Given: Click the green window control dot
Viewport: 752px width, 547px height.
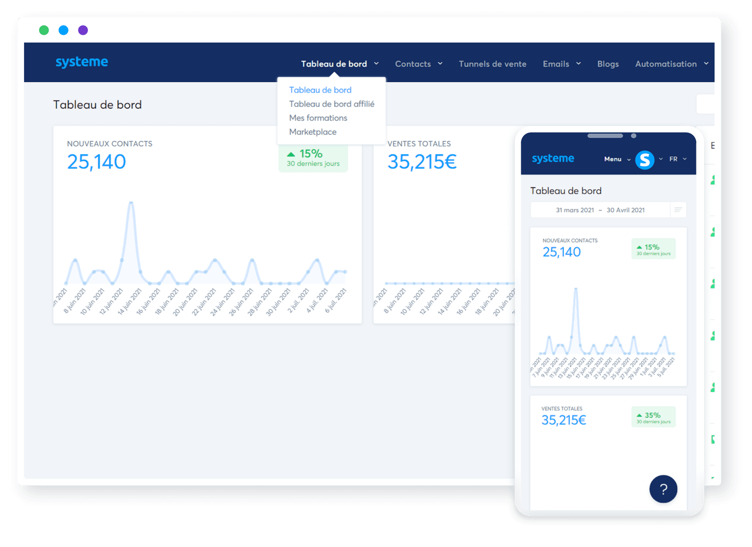Looking at the screenshot, I should 44,30.
